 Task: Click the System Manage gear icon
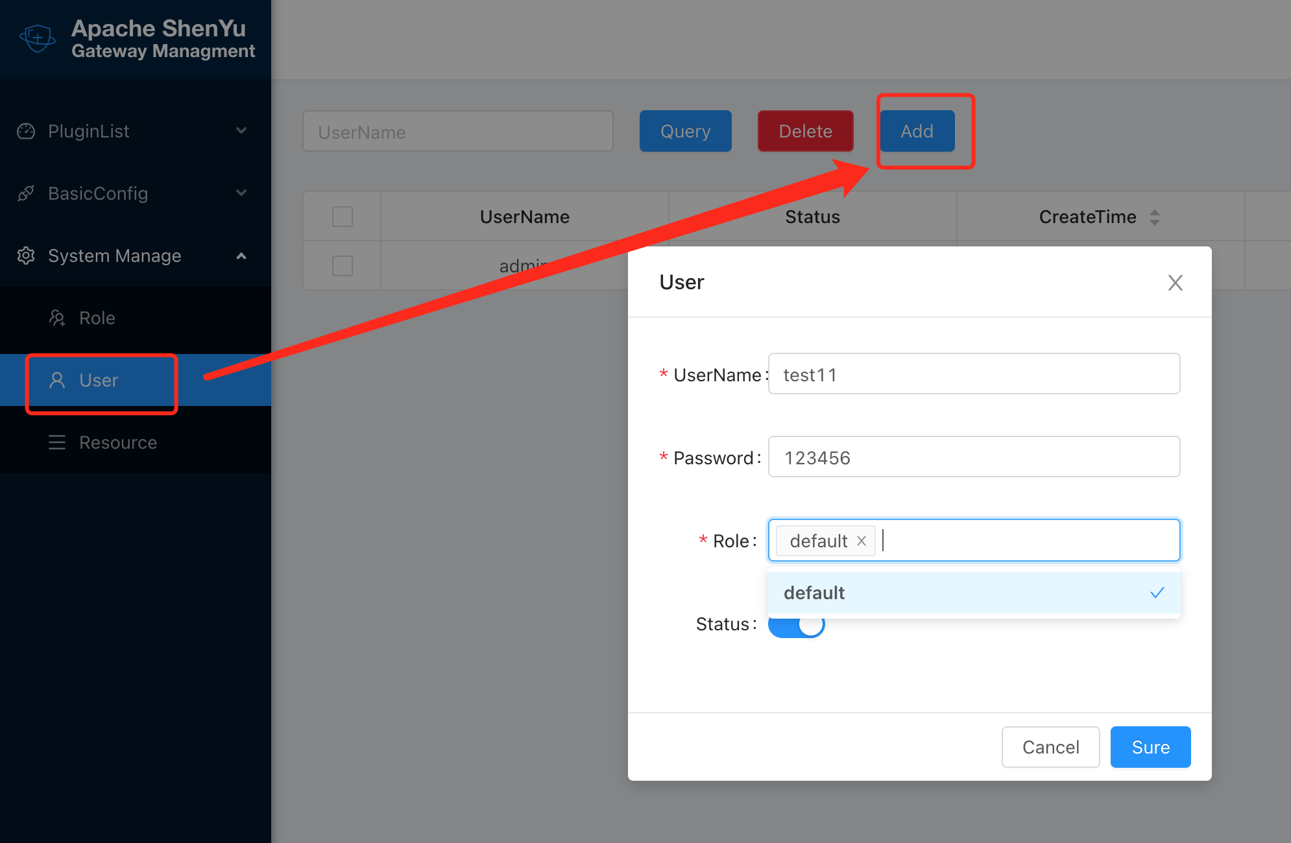[x=26, y=255]
